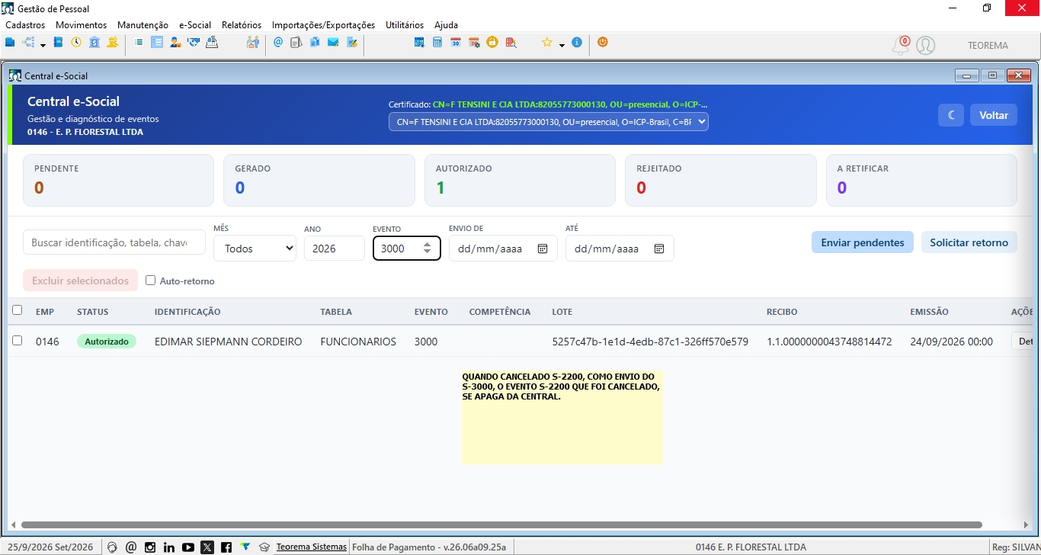Open the Instagram icon in status bar
The height and width of the screenshot is (555, 1041).
click(x=150, y=547)
